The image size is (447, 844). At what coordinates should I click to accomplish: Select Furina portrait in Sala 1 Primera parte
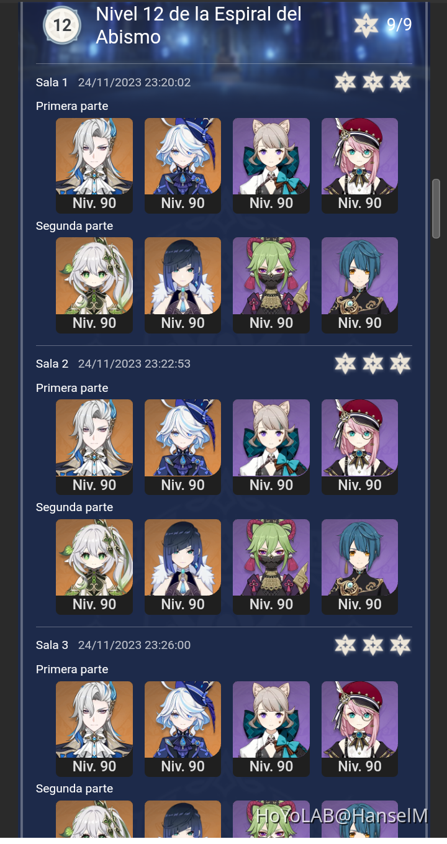tap(183, 166)
